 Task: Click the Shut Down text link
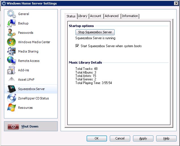pyautogui.click(x=30, y=126)
